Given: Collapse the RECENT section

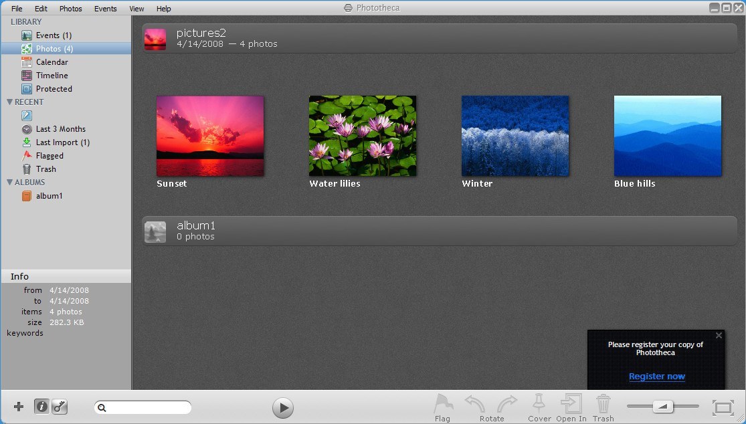Looking at the screenshot, I should 9,102.
